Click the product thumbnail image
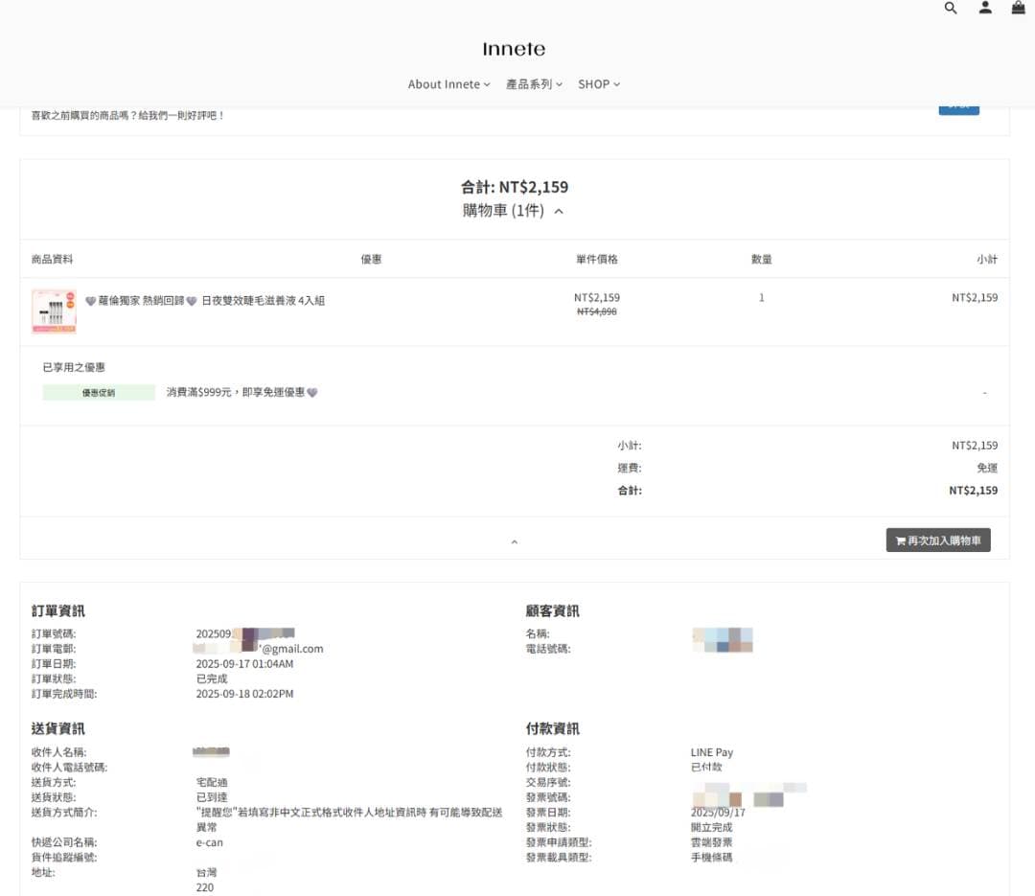Viewport: 1035px width, 896px height. [x=54, y=311]
